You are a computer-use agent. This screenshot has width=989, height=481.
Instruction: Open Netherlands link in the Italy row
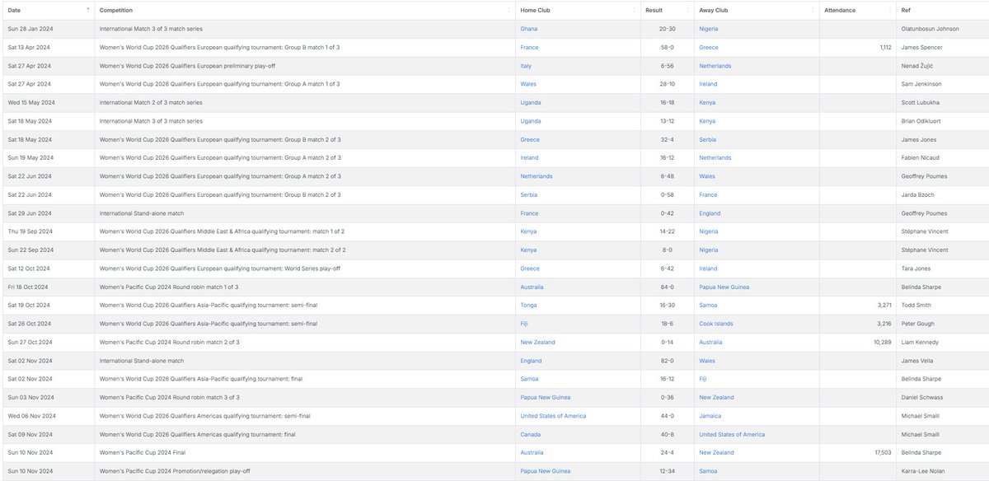[715, 66]
